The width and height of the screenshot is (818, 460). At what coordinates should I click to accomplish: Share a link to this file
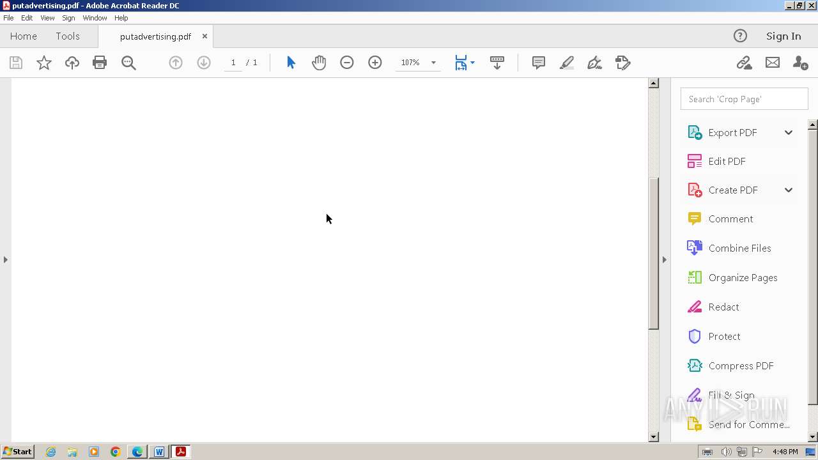(744, 63)
